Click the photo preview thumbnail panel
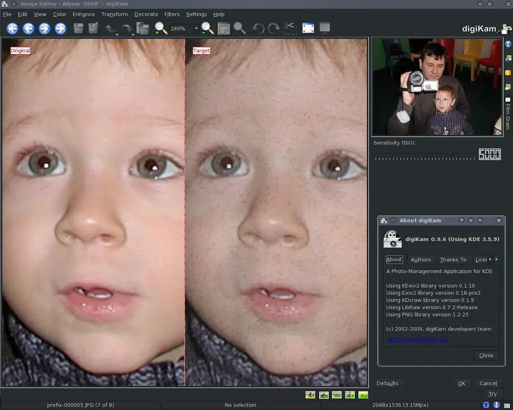 click(x=436, y=87)
